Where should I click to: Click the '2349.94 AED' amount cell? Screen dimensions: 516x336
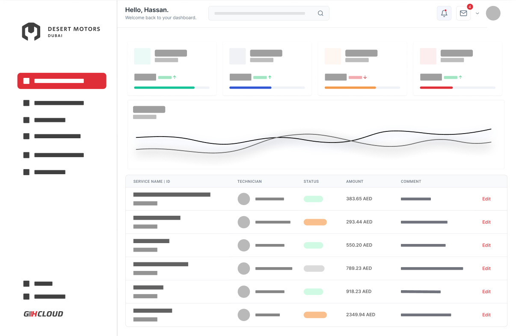(361, 315)
